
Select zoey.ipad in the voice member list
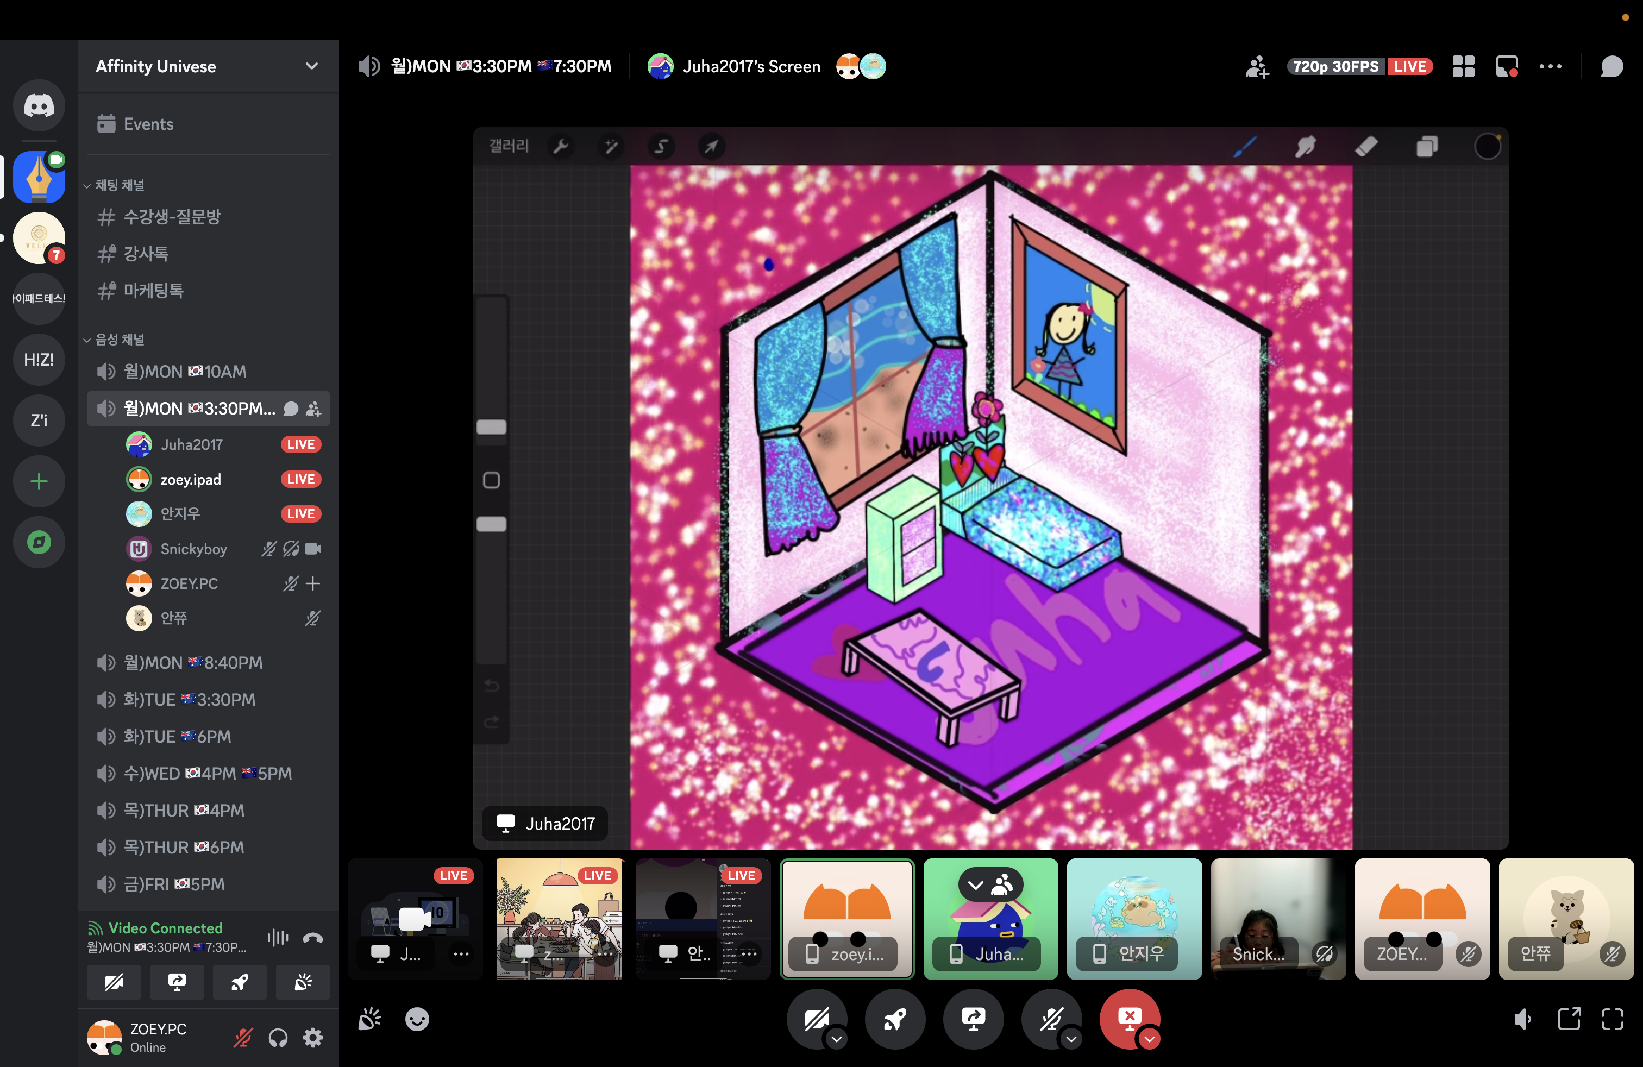(x=224, y=479)
